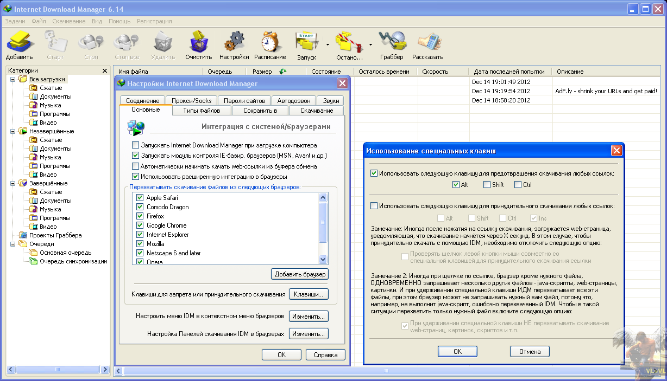Open the Остано... dropdown arrow

click(370, 44)
